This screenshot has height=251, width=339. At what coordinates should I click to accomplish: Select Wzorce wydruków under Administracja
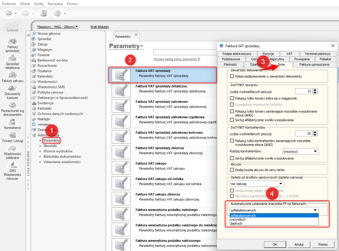[58, 151]
